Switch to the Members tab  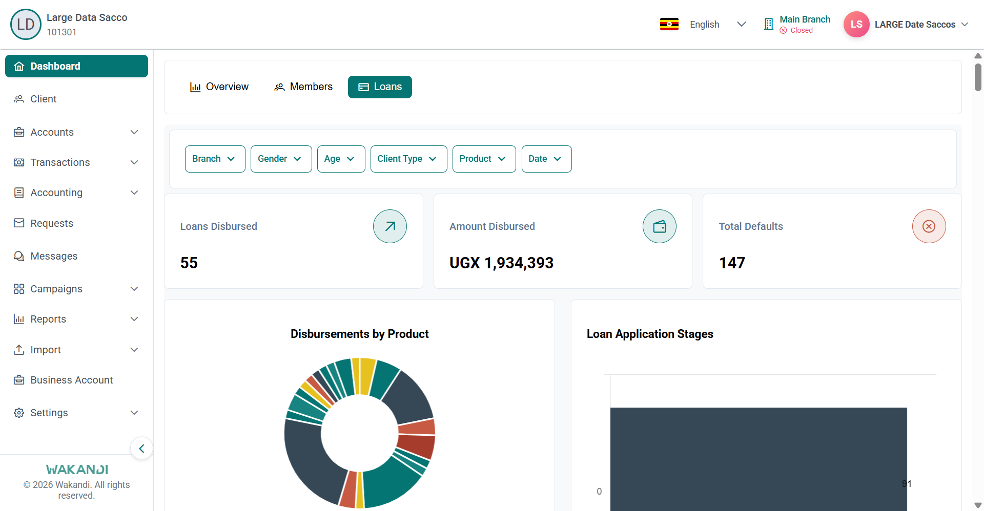303,87
